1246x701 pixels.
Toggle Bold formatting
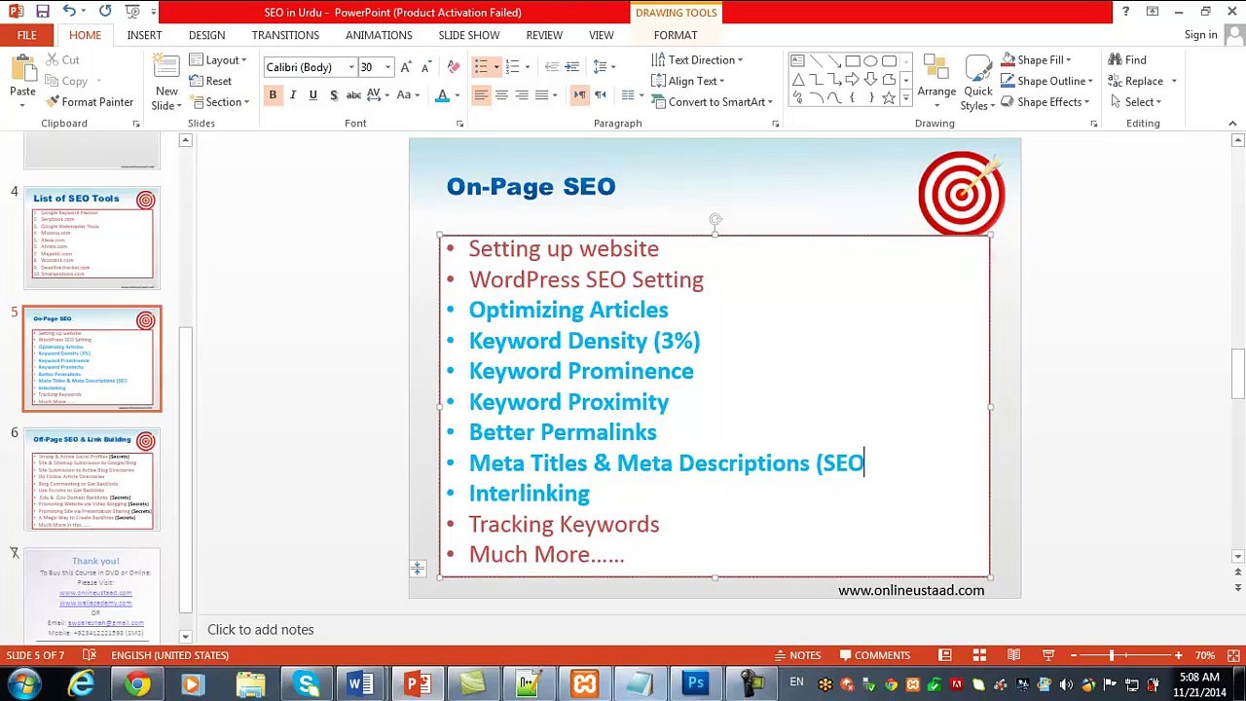pos(273,94)
